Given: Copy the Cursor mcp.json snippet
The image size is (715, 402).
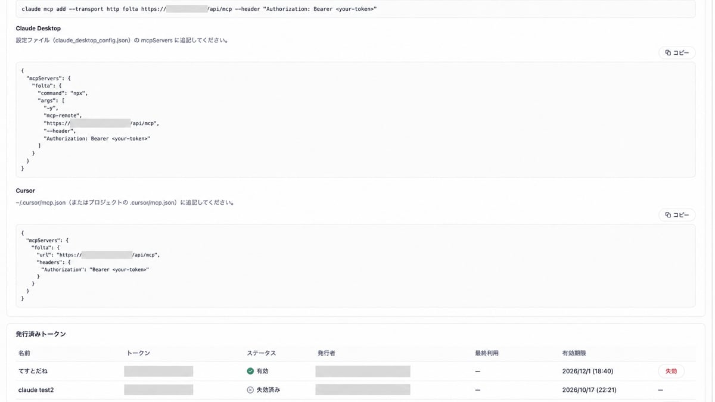Looking at the screenshot, I should (x=677, y=215).
